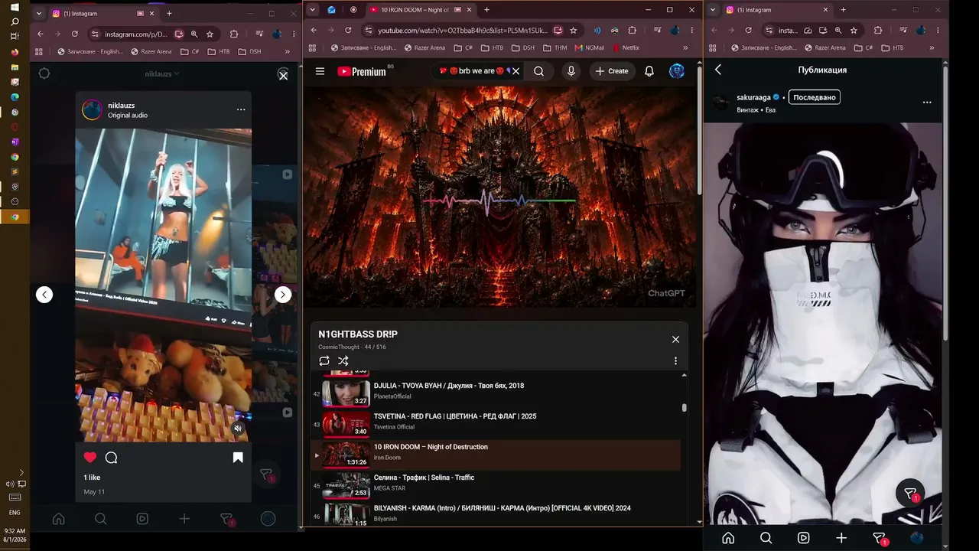Expand the niklauzs account dropdown
The width and height of the screenshot is (979, 551).
(x=162, y=74)
